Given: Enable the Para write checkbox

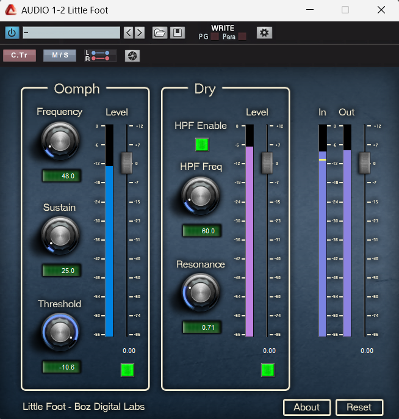Looking at the screenshot, I should 242,37.
